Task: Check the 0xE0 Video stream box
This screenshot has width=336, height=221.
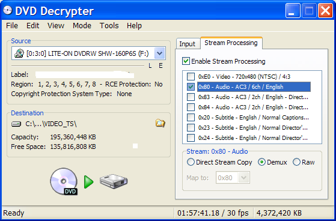Action: [x=191, y=77]
